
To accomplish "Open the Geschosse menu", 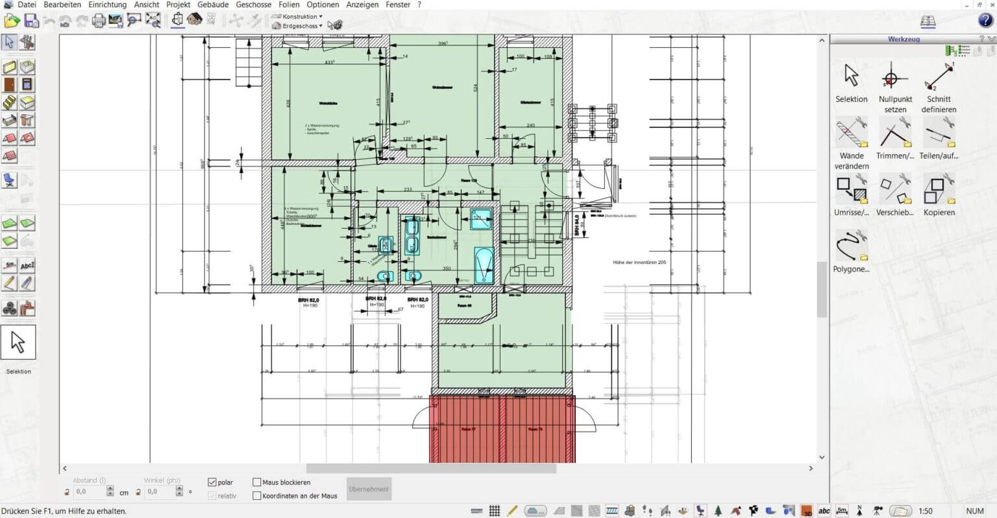I will tap(254, 5).
